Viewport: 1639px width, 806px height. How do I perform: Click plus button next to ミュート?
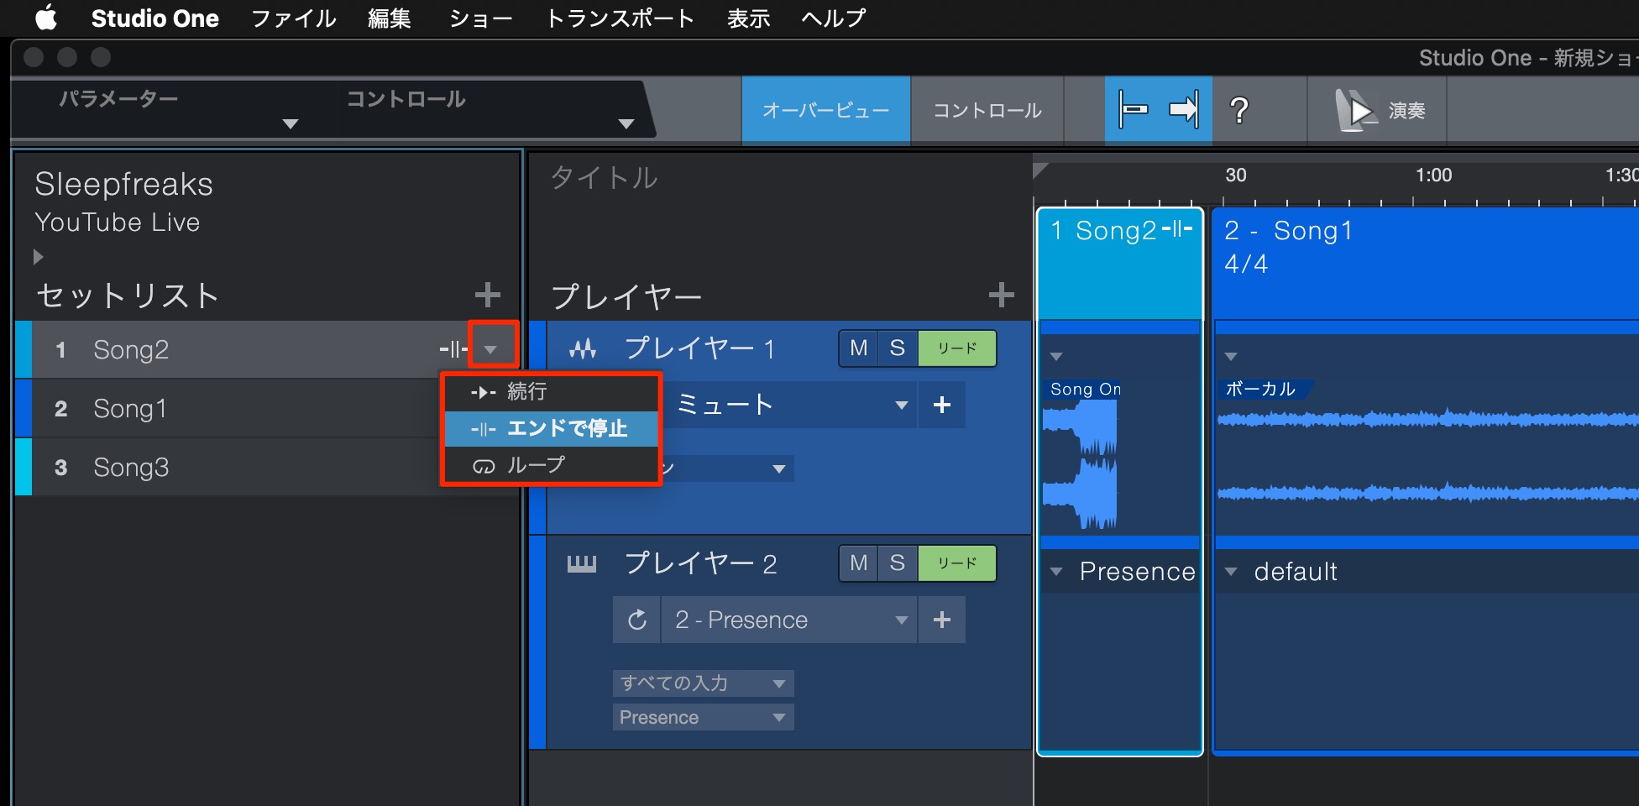tap(942, 405)
